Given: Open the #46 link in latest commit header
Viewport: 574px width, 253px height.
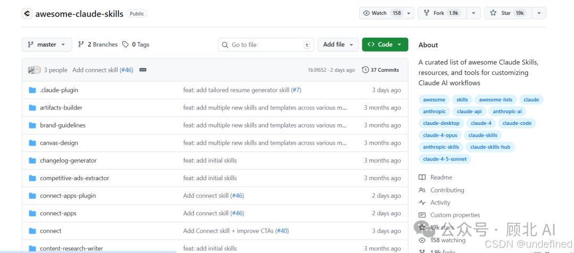Looking at the screenshot, I should [126, 70].
